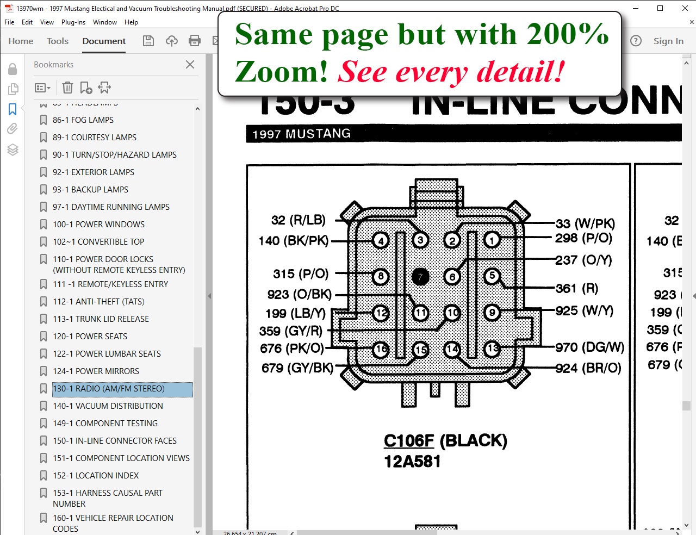The image size is (696, 535).
Task: Open bookmark 149-1 COMPONENT TESTING
Action: [105, 424]
